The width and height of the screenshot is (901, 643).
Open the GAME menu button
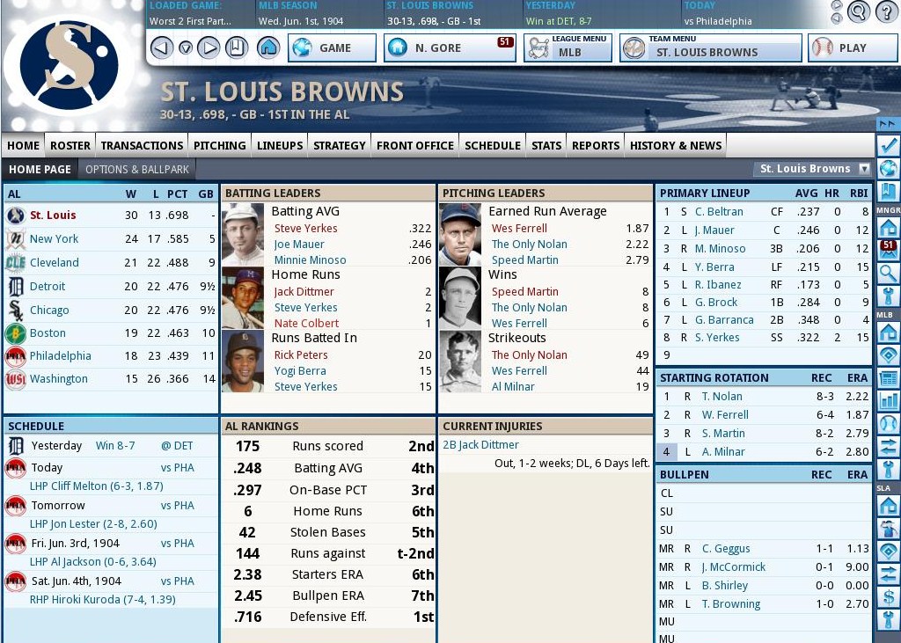point(332,47)
